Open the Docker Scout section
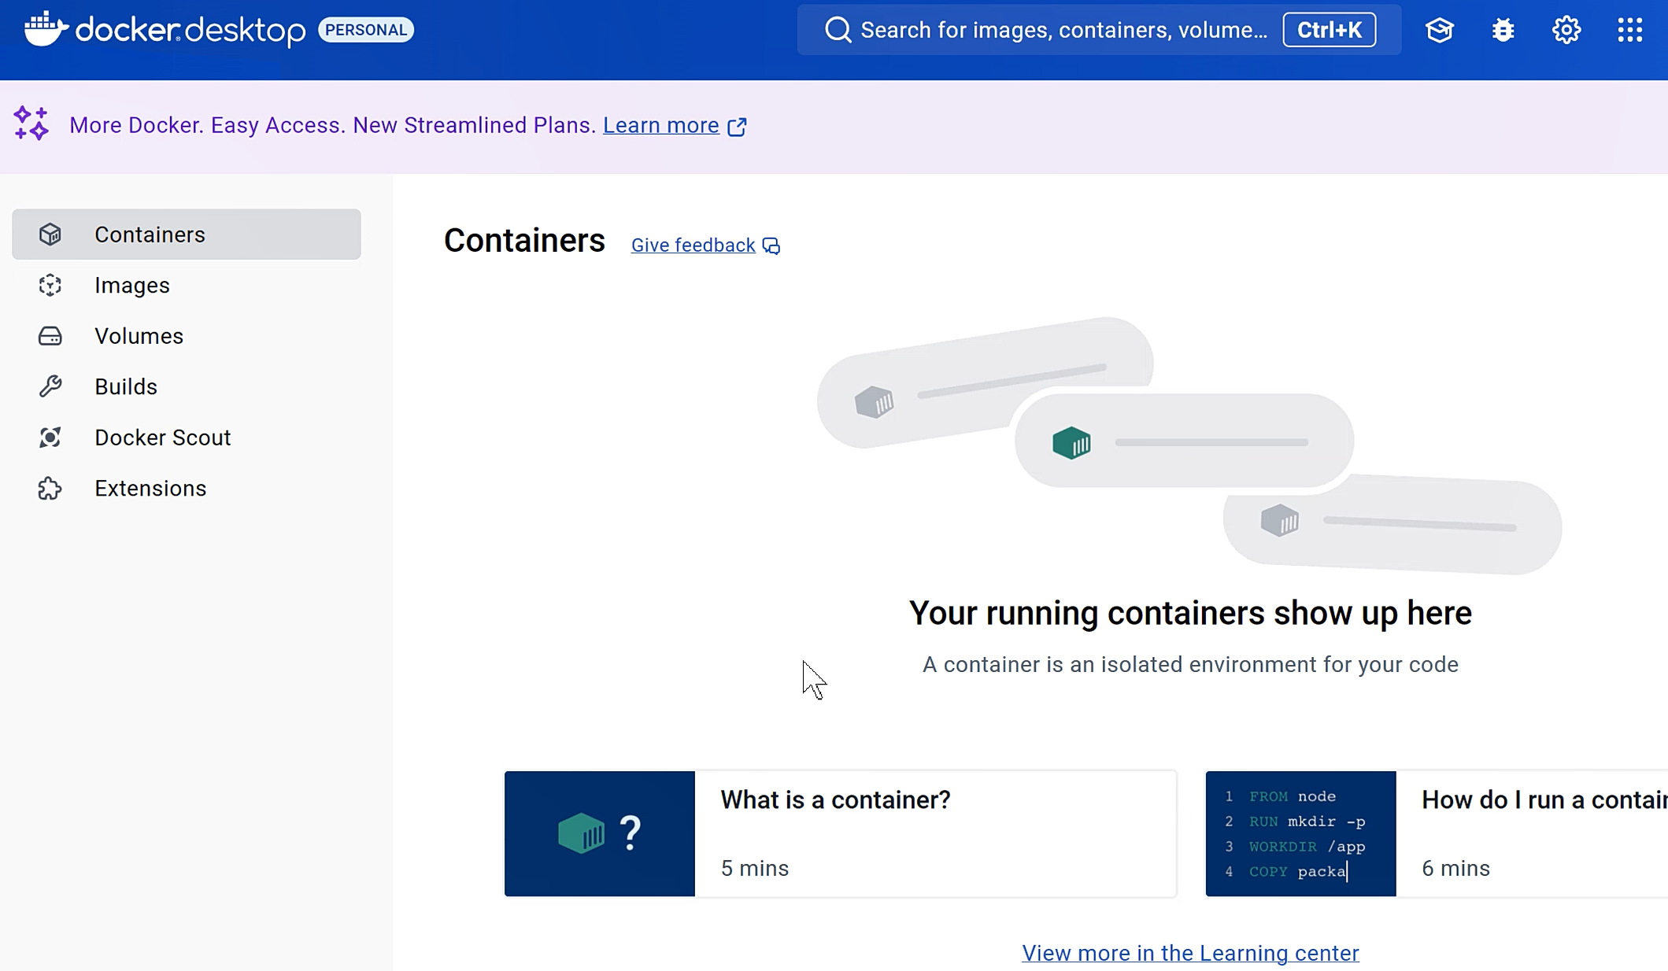 162,438
